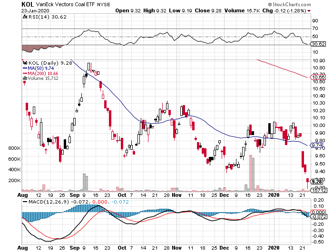Click the 'Open 9.32' value
The image size is (333, 252).
click(128, 10)
